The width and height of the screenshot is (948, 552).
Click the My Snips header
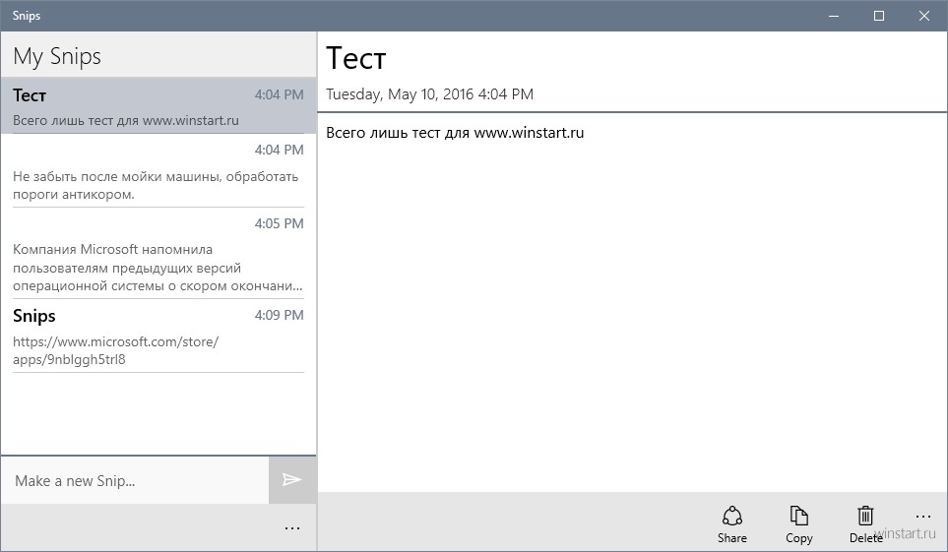pyautogui.click(x=57, y=56)
